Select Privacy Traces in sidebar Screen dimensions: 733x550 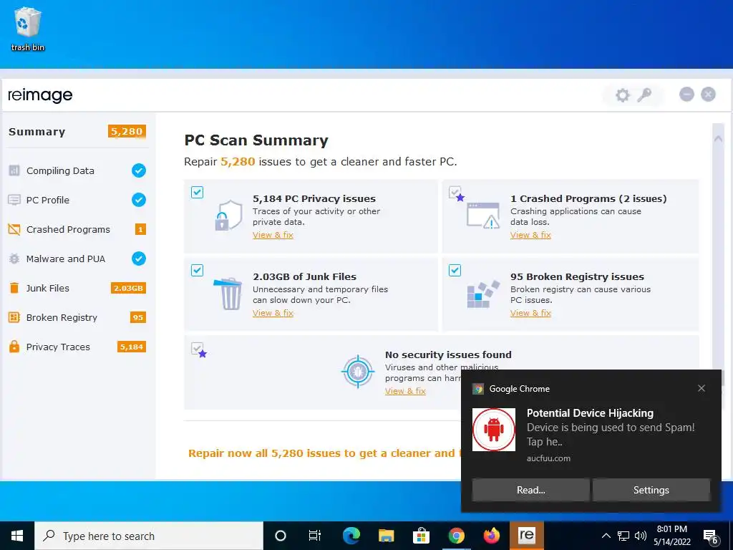coord(77,347)
